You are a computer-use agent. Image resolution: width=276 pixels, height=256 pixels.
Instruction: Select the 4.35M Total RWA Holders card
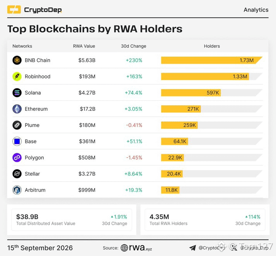(205, 220)
